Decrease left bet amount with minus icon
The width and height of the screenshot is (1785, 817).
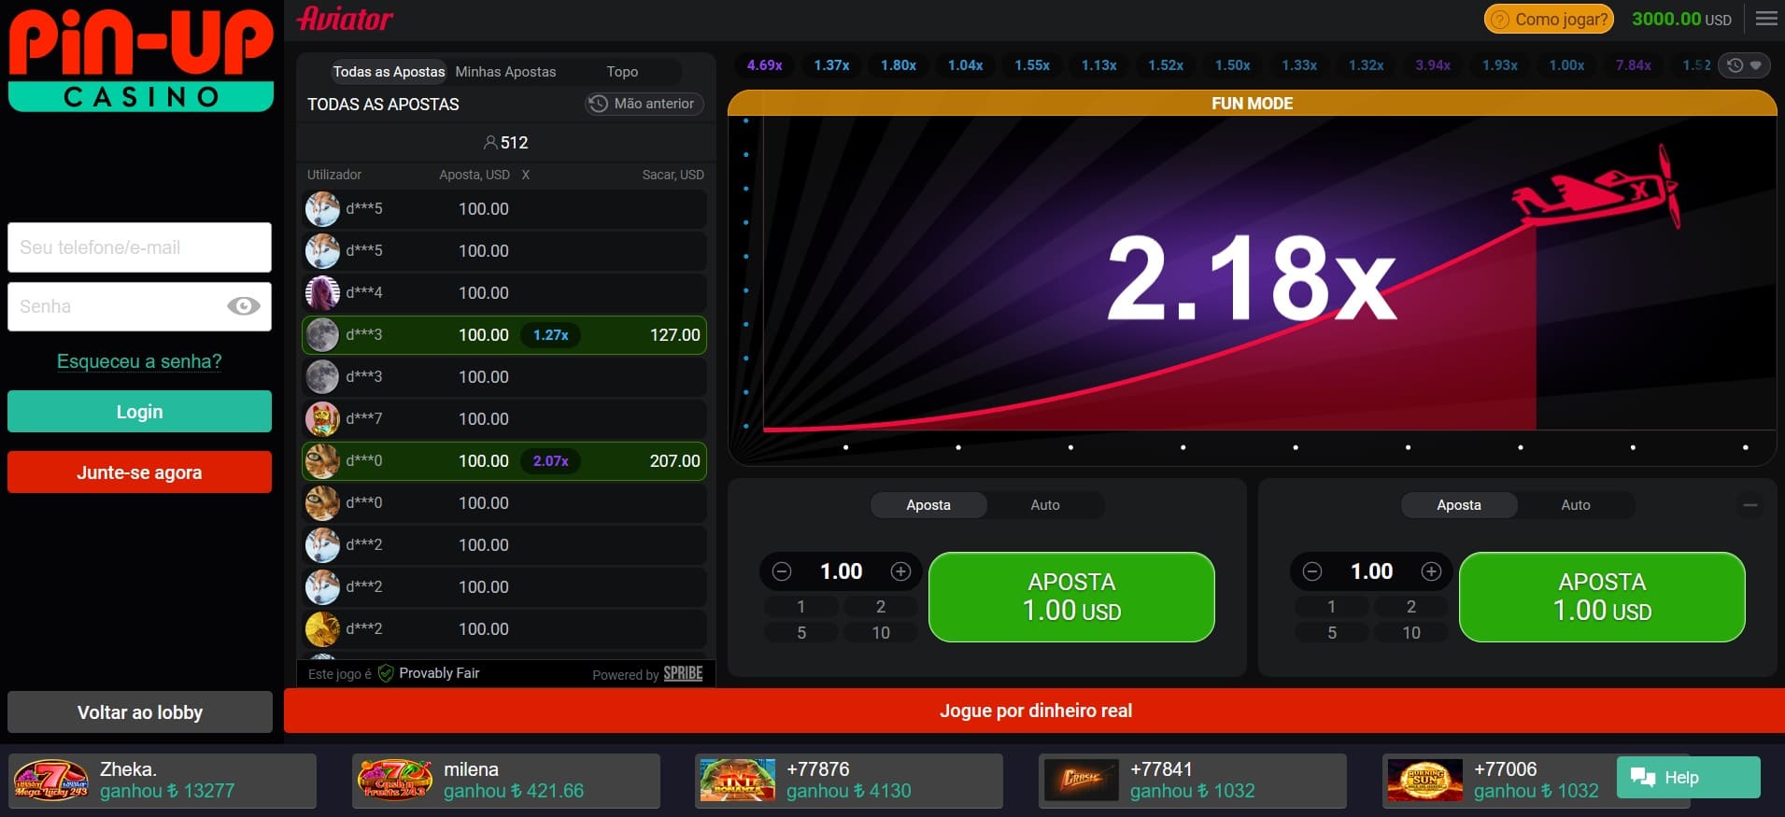(x=782, y=571)
